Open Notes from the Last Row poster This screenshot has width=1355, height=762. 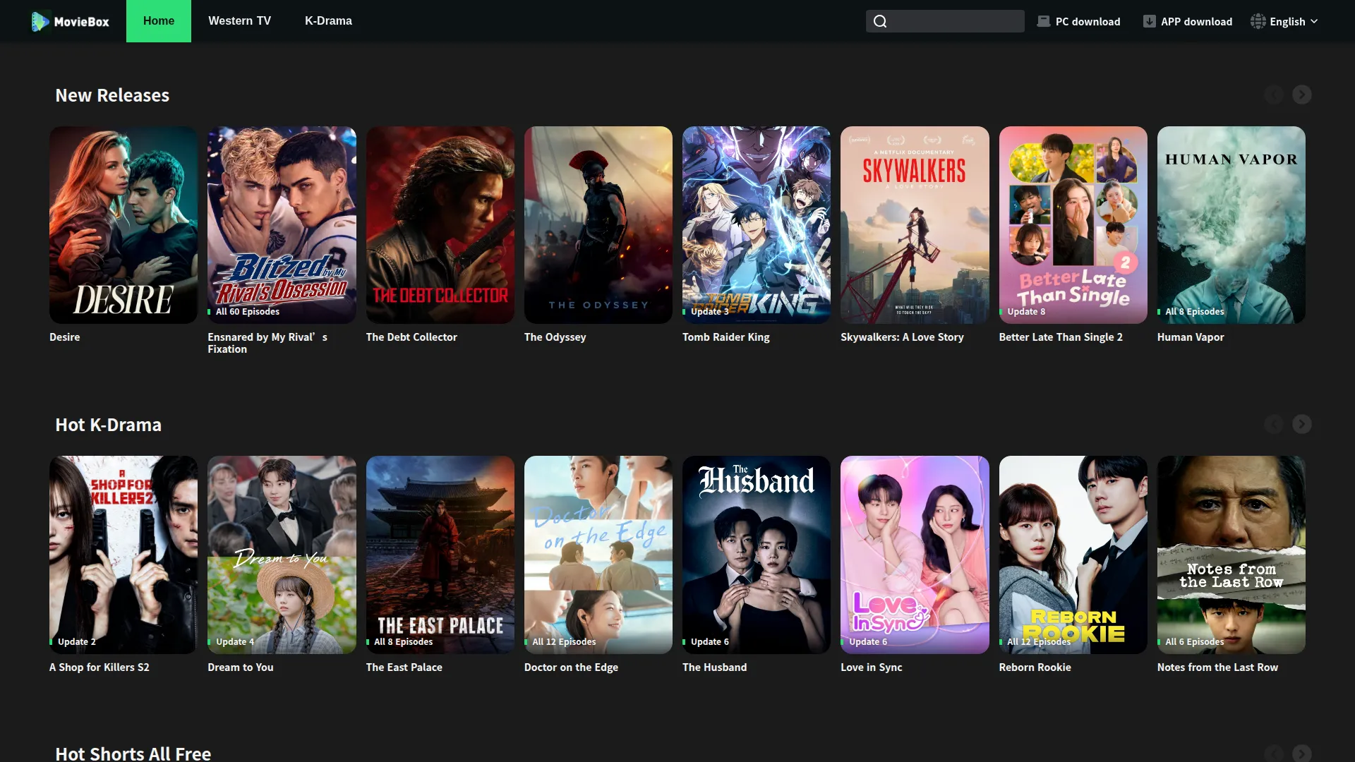[x=1231, y=555]
